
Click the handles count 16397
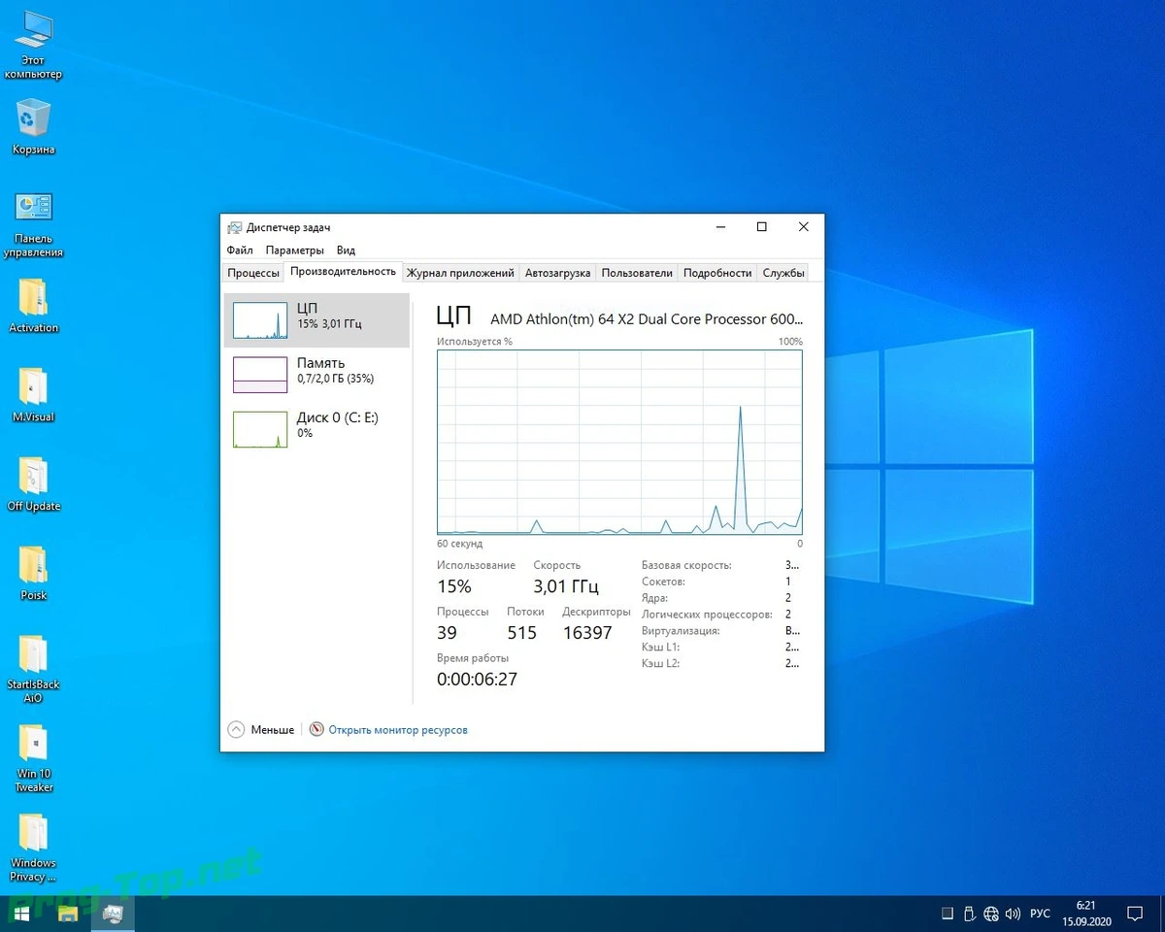point(587,633)
